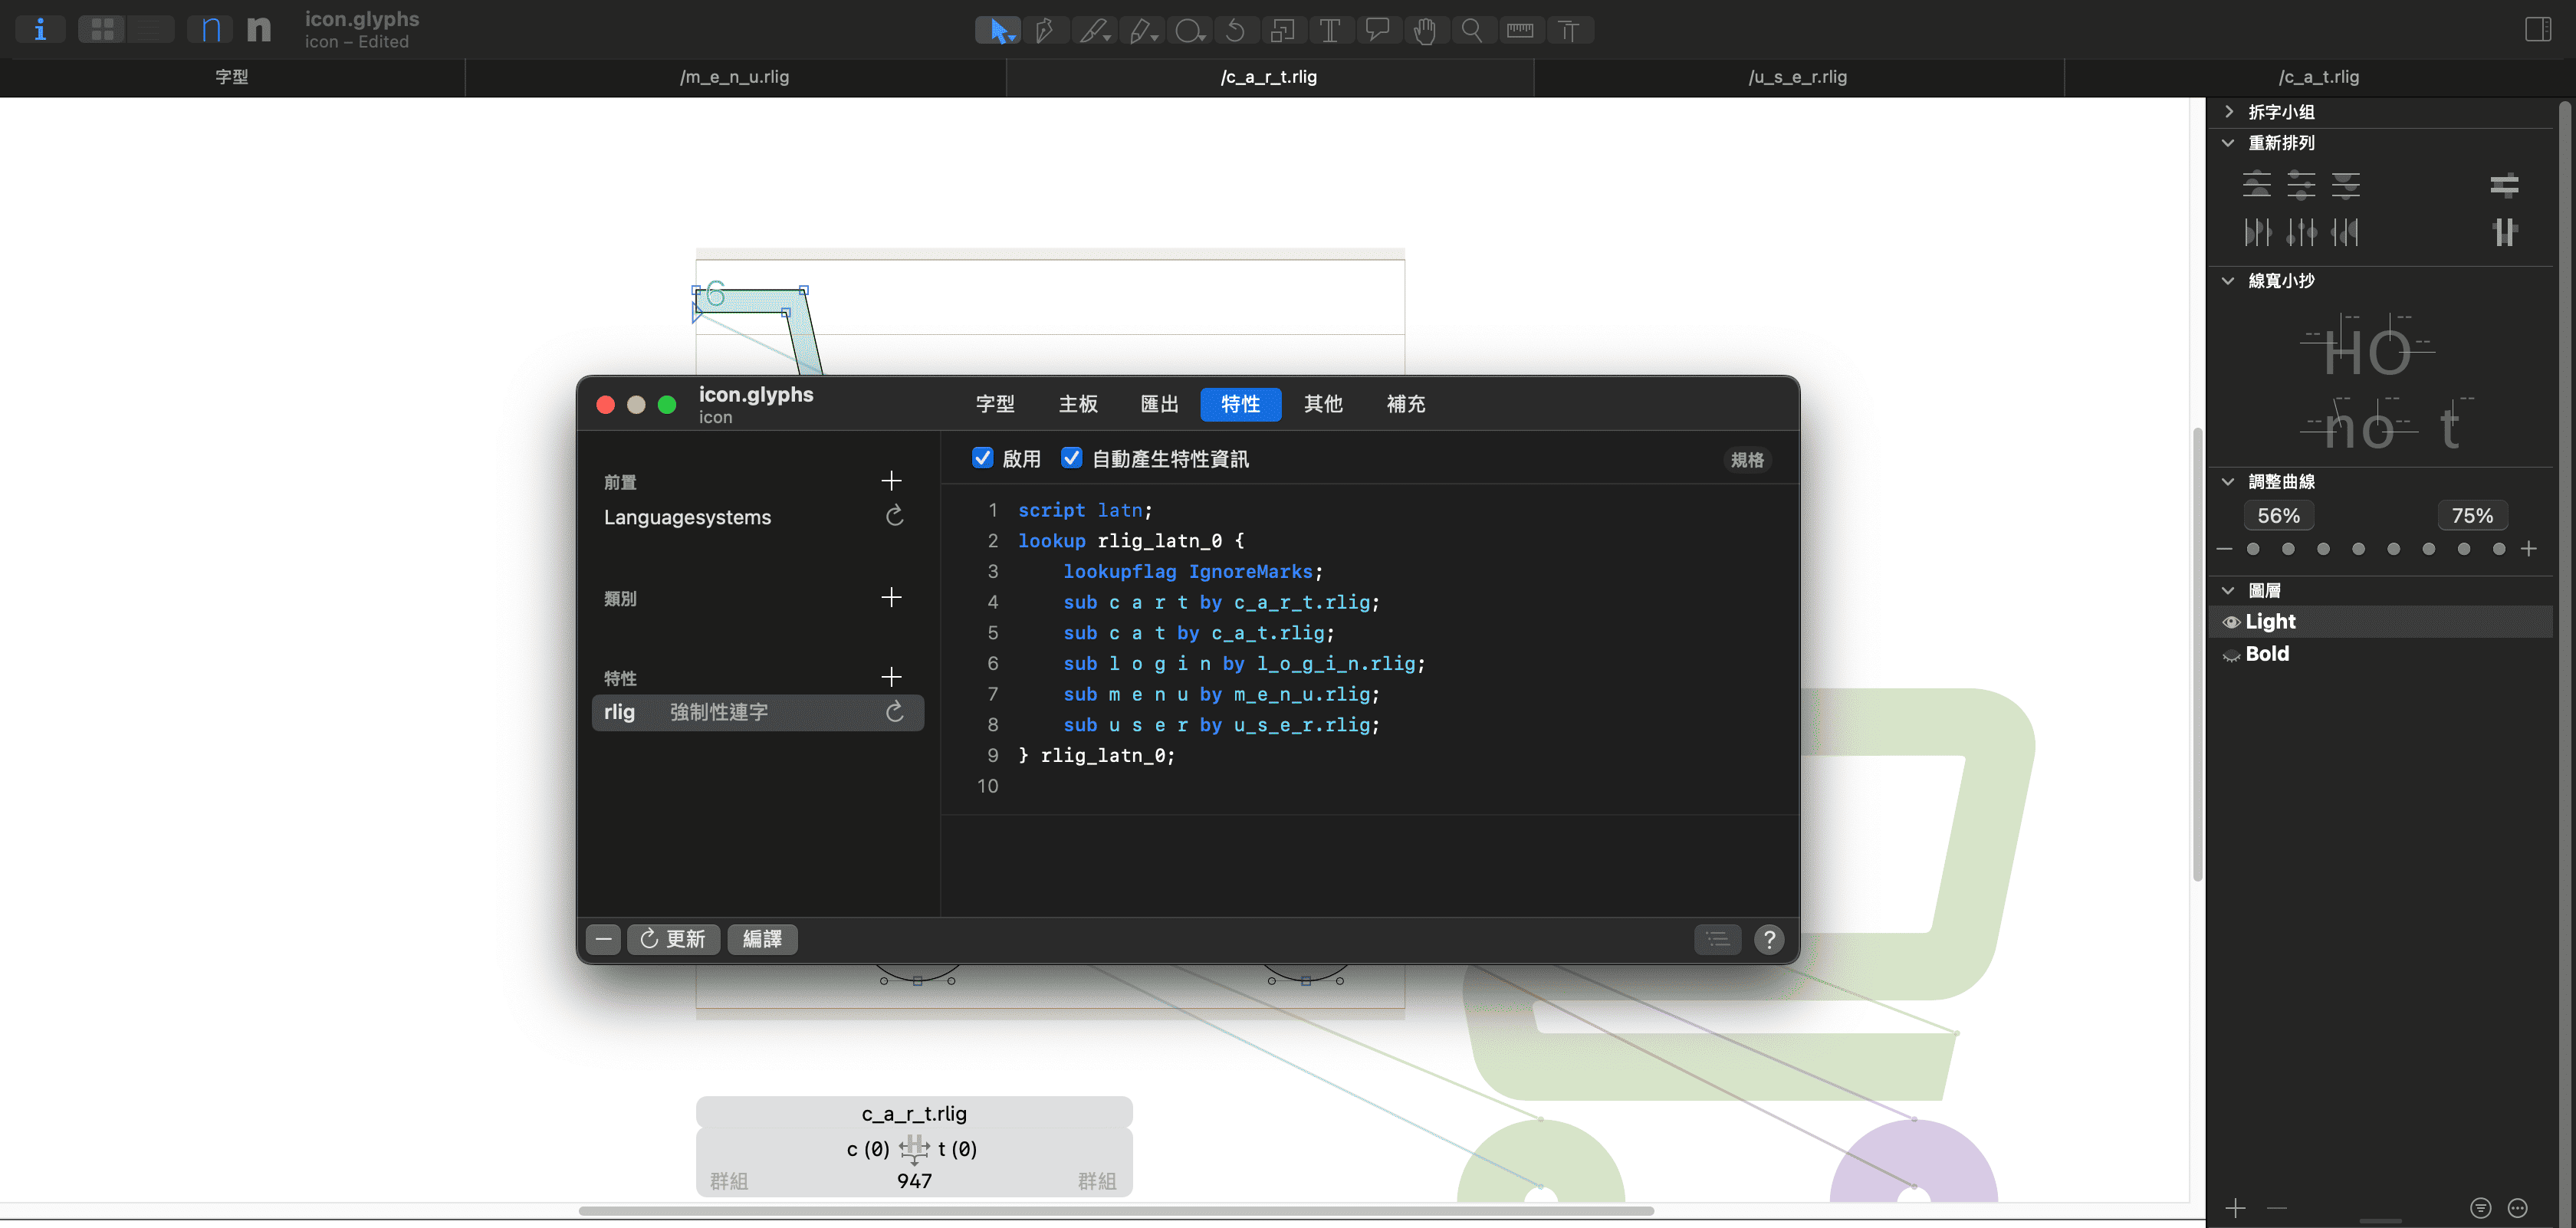The width and height of the screenshot is (2576, 1228).
Task: Switch to the grid font view
Action: tap(102, 30)
